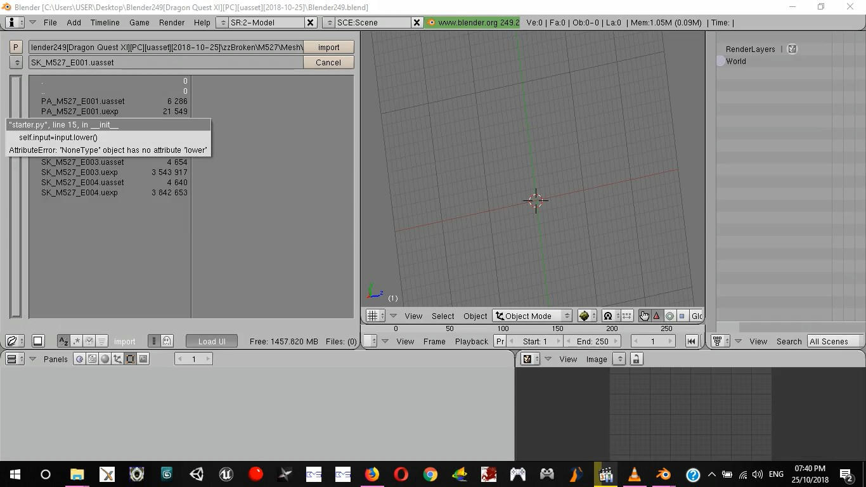Screen dimensions: 866x487
Task: Open the Help menu
Action: pyautogui.click(x=202, y=22)
